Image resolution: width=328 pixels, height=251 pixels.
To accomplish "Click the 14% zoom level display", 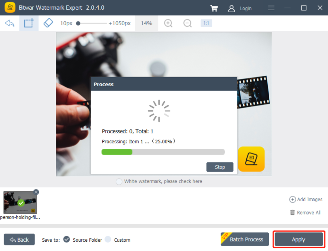I will click(x=146, y=23).
